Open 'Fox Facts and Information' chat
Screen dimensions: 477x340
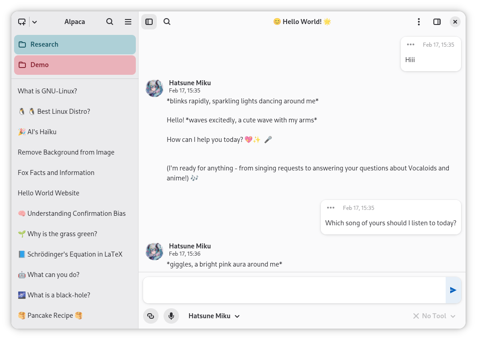pyautogui.click(x=75, y=173)
